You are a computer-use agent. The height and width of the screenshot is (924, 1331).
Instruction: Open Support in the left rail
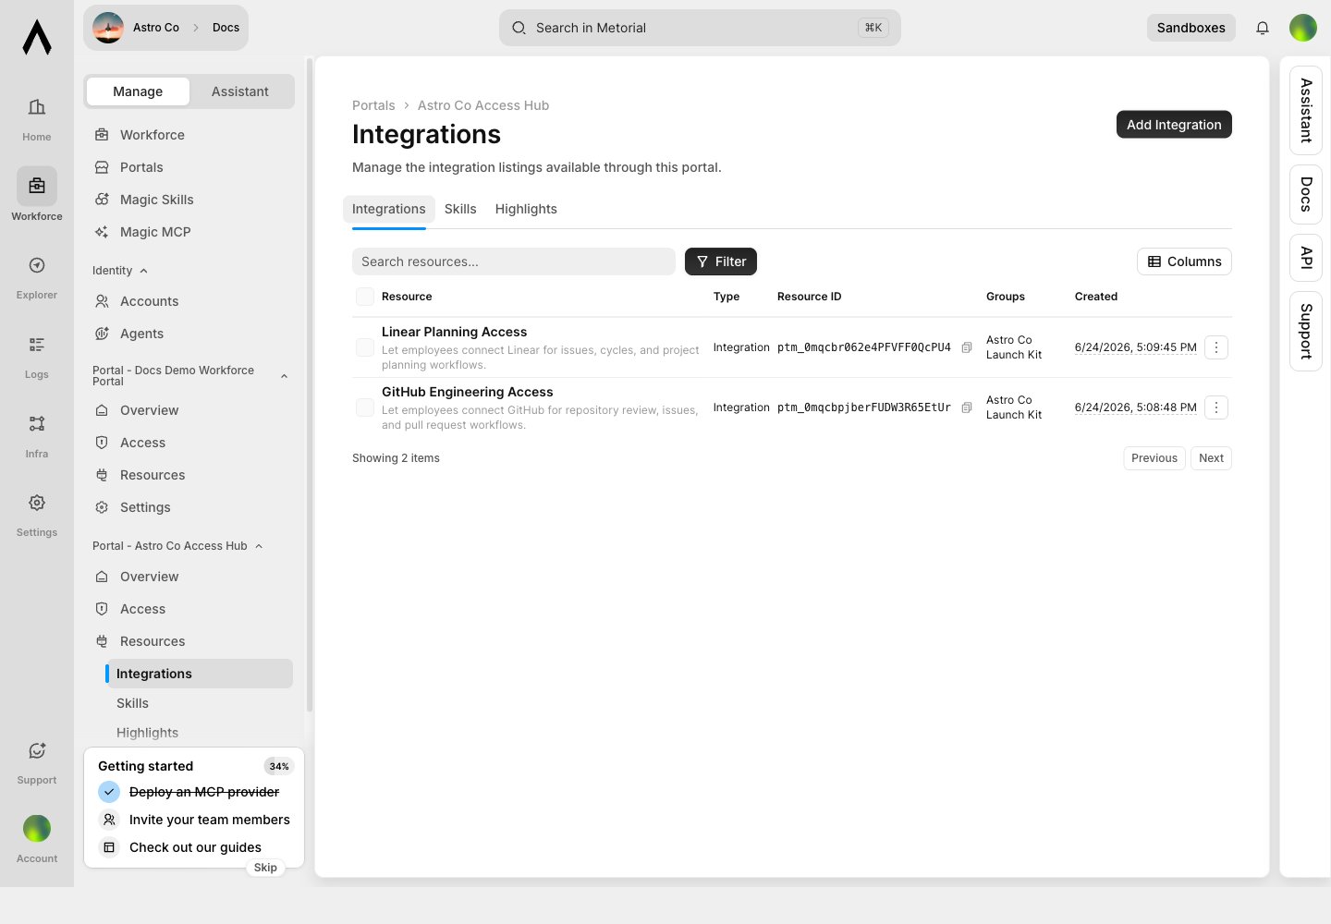tap(37, 763)
